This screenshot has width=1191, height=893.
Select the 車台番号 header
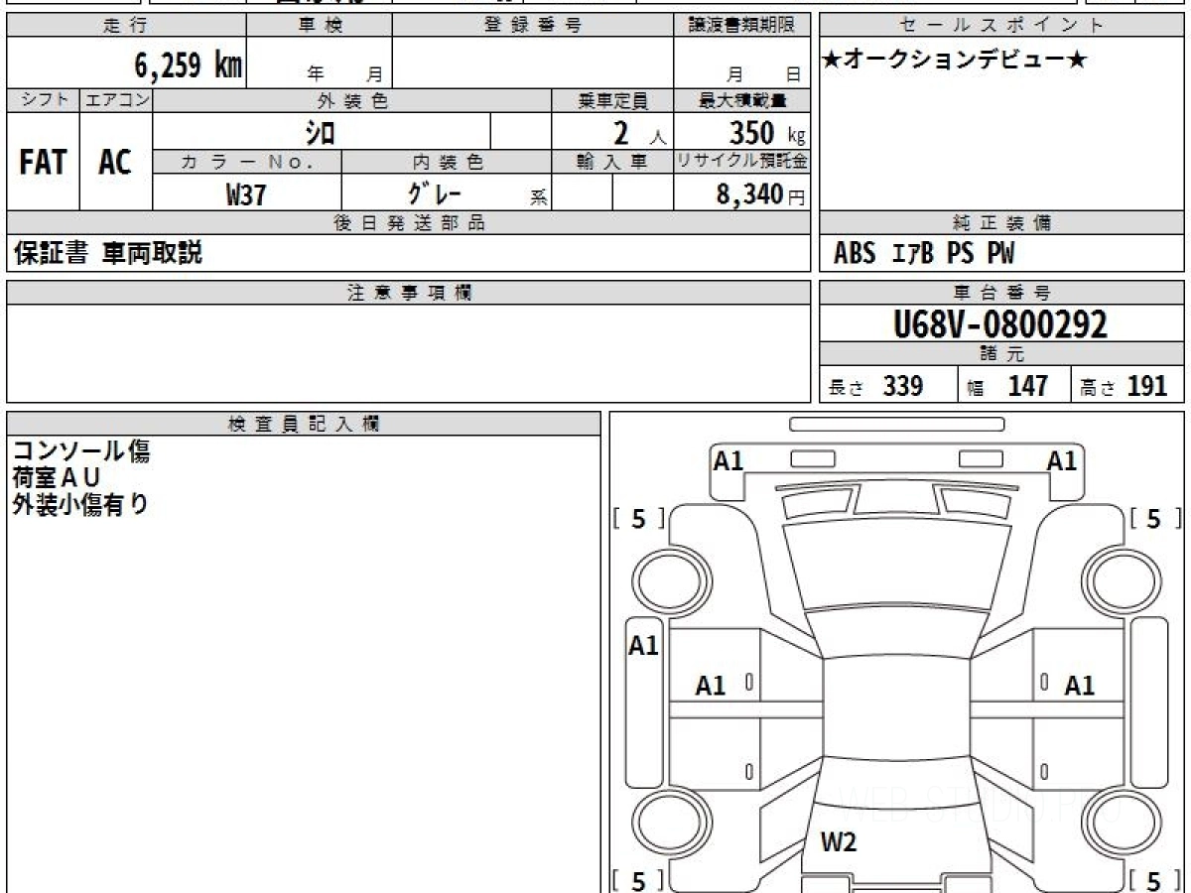click(x=1002, y=293)
